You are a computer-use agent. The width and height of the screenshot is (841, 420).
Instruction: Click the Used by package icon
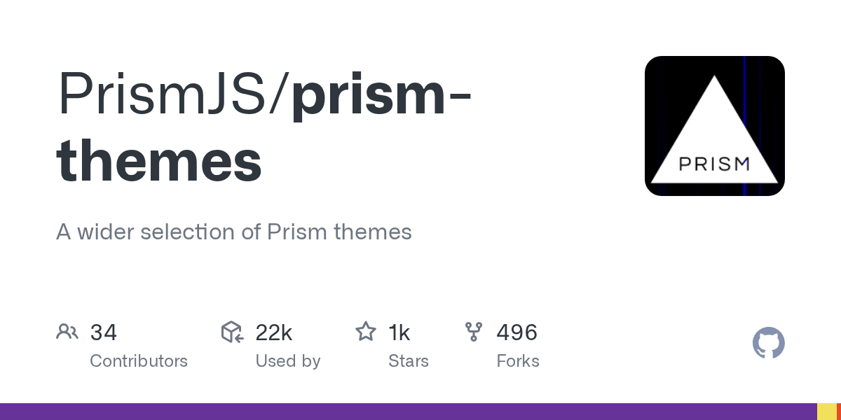click(x=232, y=332)
